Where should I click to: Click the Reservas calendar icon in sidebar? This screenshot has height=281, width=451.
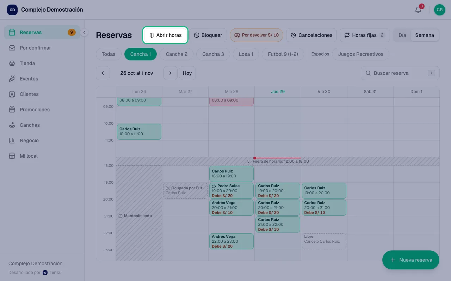12,32
